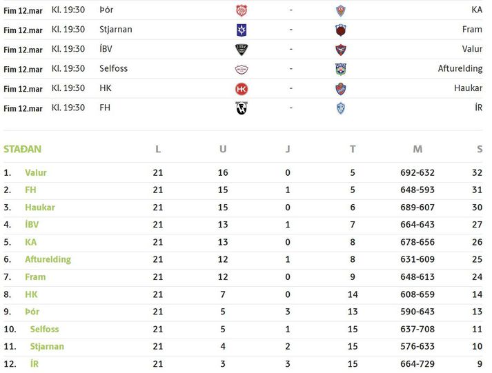Click the S points column header
492x373 pixels.
(x=480, y=149)
